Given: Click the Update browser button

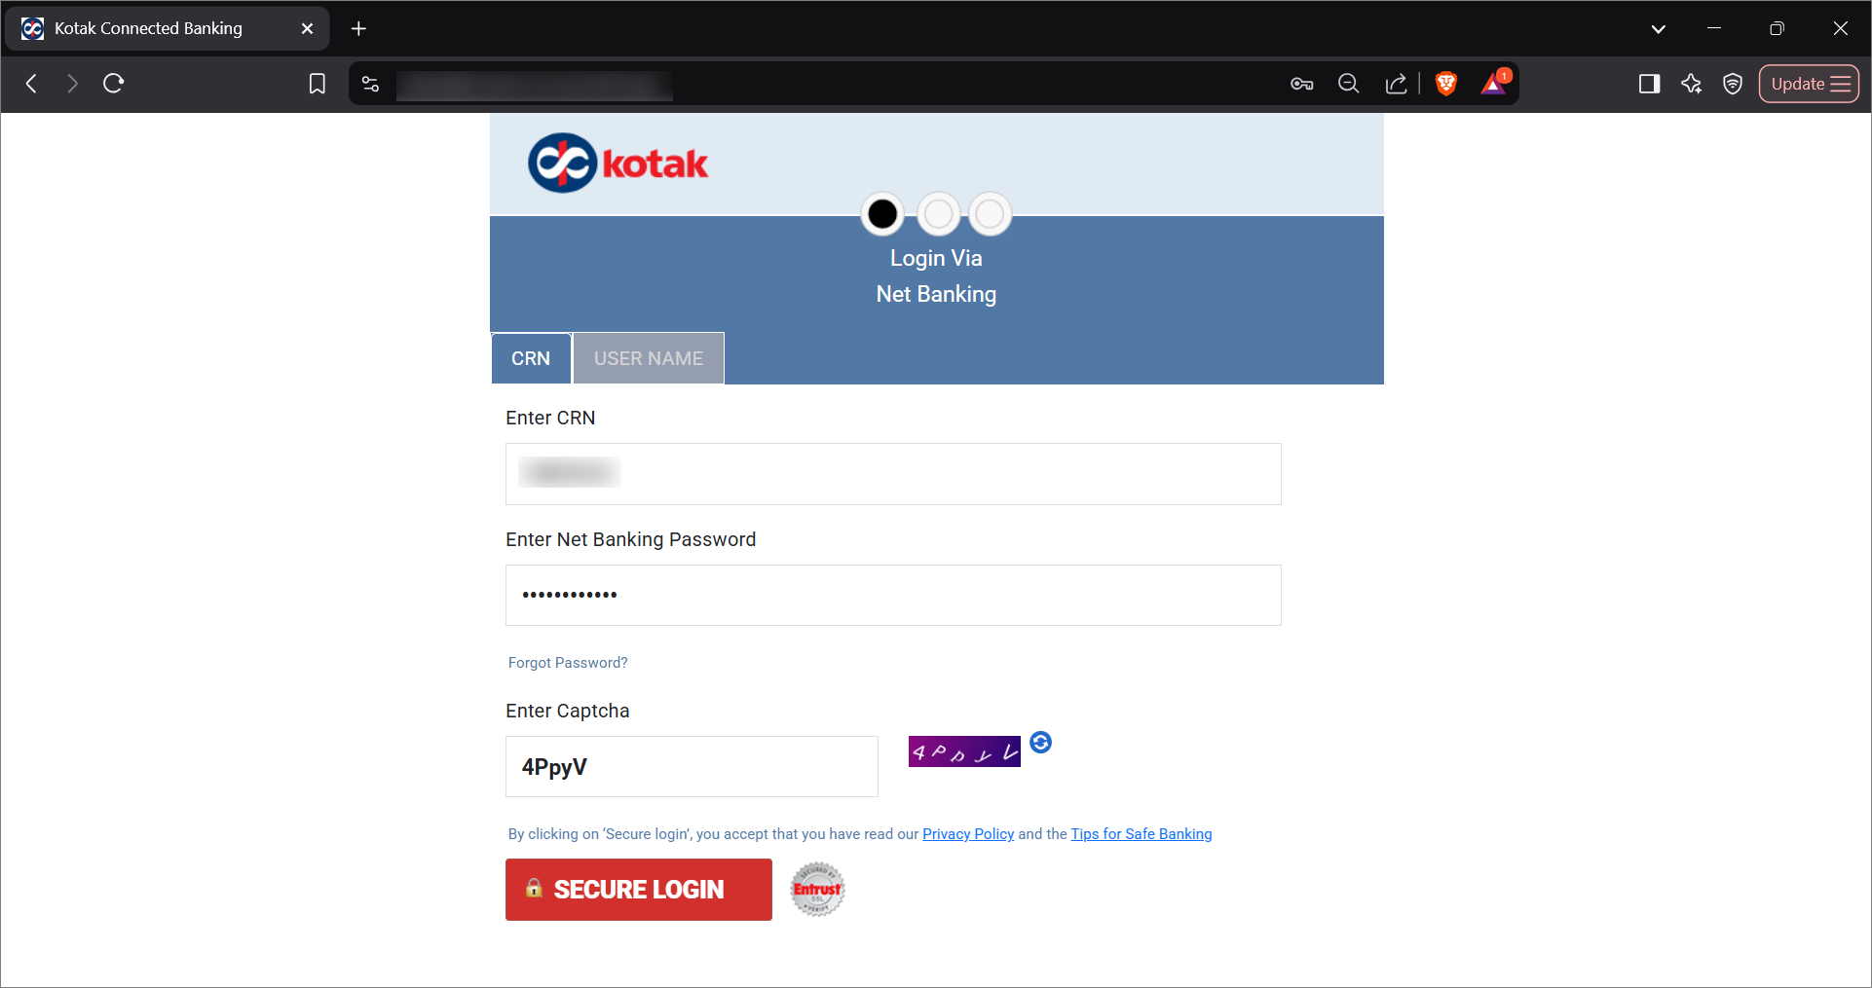Looking at the screenshot, I should tap(1809, 84).
